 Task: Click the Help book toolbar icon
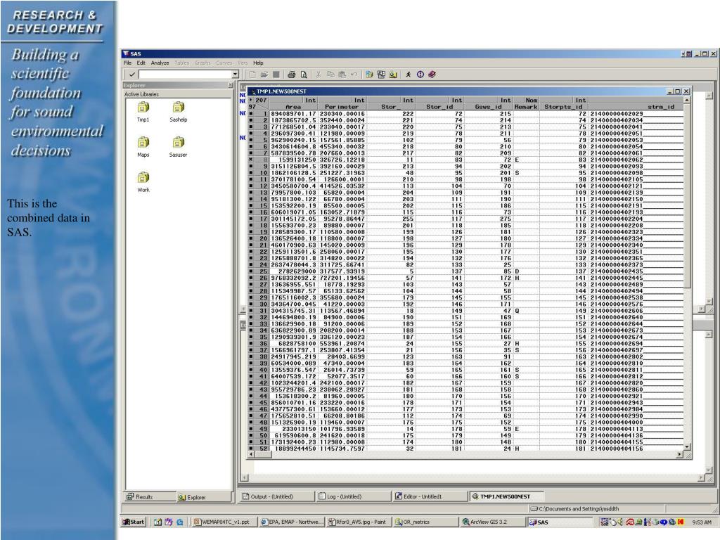(432, 74)
